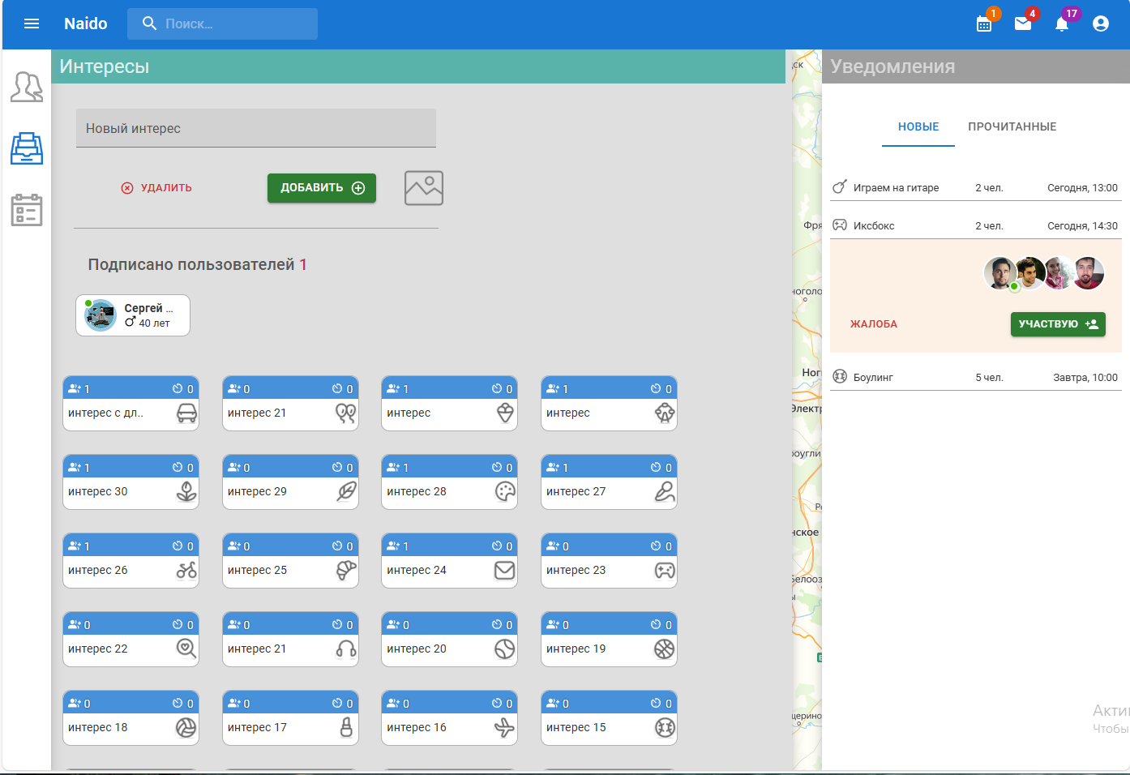Click the 'ЖАЛОБА' complaint link
Screen dimensions: 1130x775
click(874, 324)
